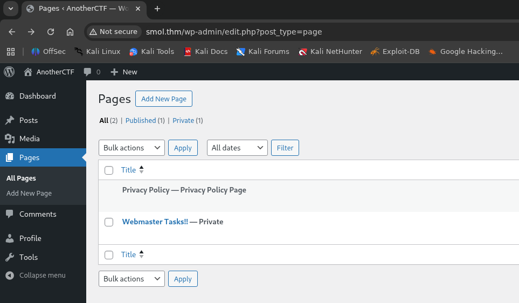Open a new browser tab
Viewport: 519px width, 303px height.
tap(157, 9)
